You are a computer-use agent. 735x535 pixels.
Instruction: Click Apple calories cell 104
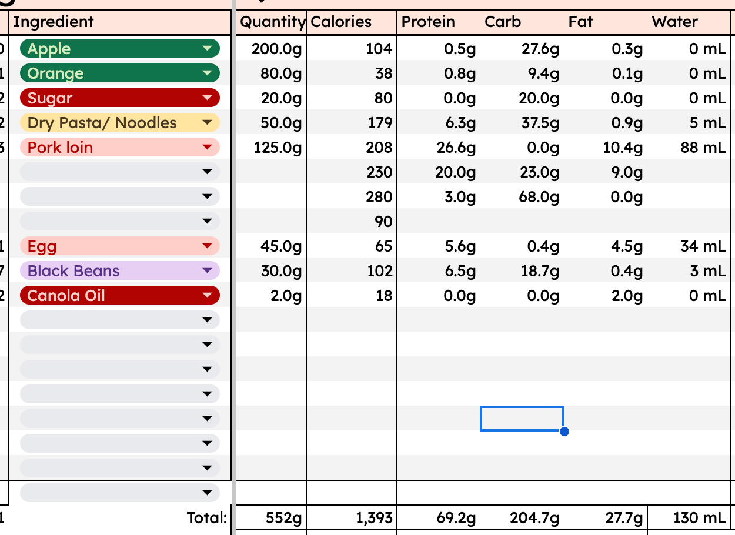pos(352,49)
